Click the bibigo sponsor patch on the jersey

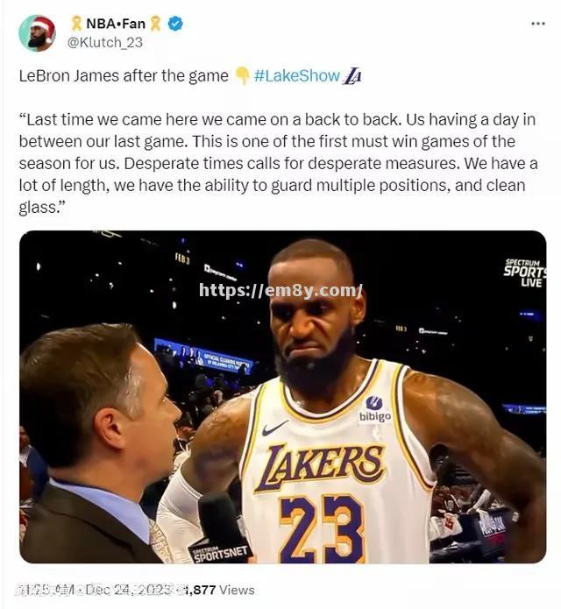375,409
